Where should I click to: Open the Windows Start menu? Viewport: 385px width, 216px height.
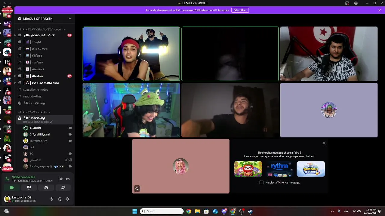[135, 211]
